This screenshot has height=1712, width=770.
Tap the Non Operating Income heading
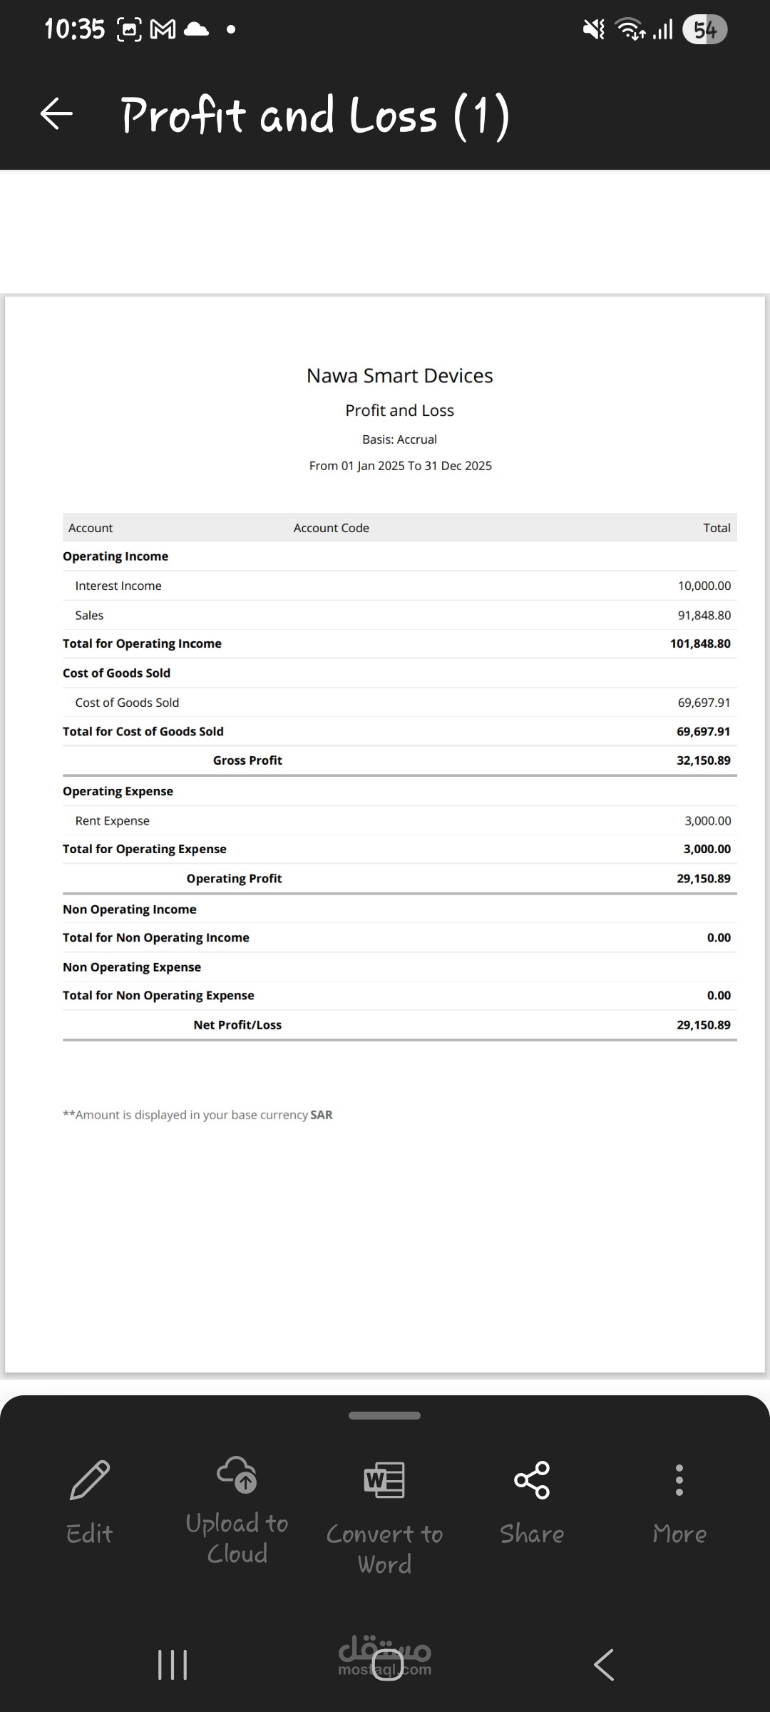click(129, 909)
